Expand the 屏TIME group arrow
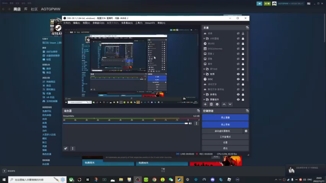Image resolution: width=326 pixels, height=183 pixels. pos(204,69)
